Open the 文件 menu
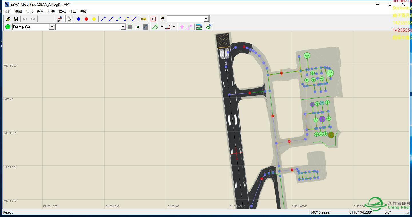412x217 pixels. pos(8,12)
